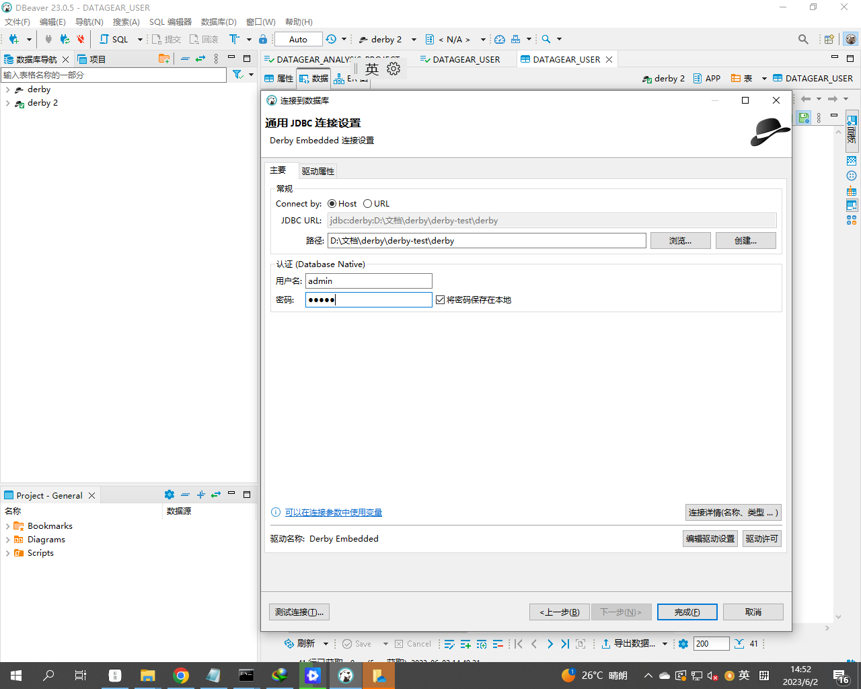The width and height of the screenshot is (861, 689).
Task: Click the connection variables hyperlink
Action: click(x=334, y=512)
